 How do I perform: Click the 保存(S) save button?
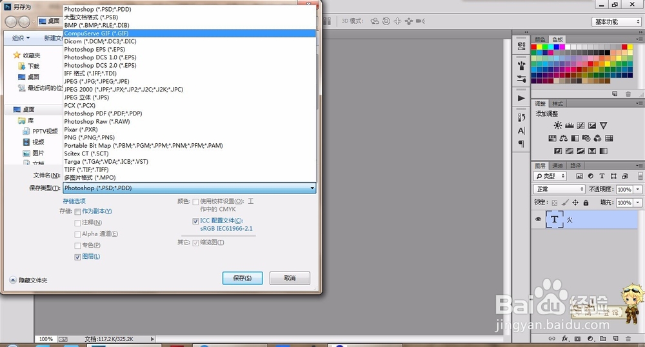click(x=243, y=278)
